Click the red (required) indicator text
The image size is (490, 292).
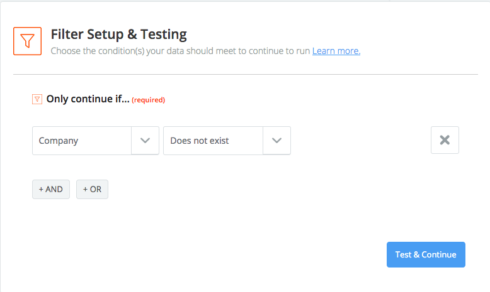pyautogui.click(x=149, y=100)
